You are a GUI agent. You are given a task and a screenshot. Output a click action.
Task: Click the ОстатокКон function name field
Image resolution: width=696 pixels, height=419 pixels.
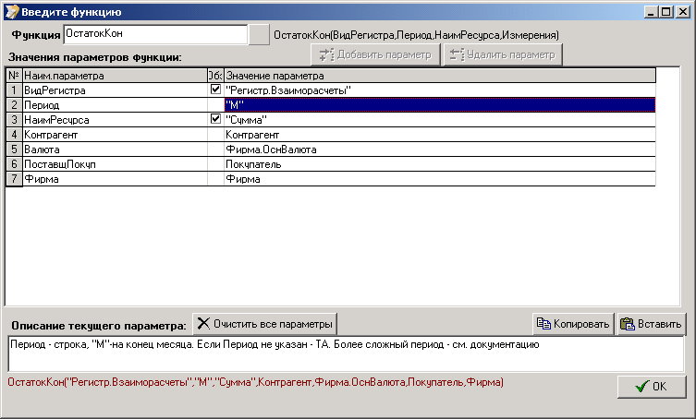[x=155, y=34]
